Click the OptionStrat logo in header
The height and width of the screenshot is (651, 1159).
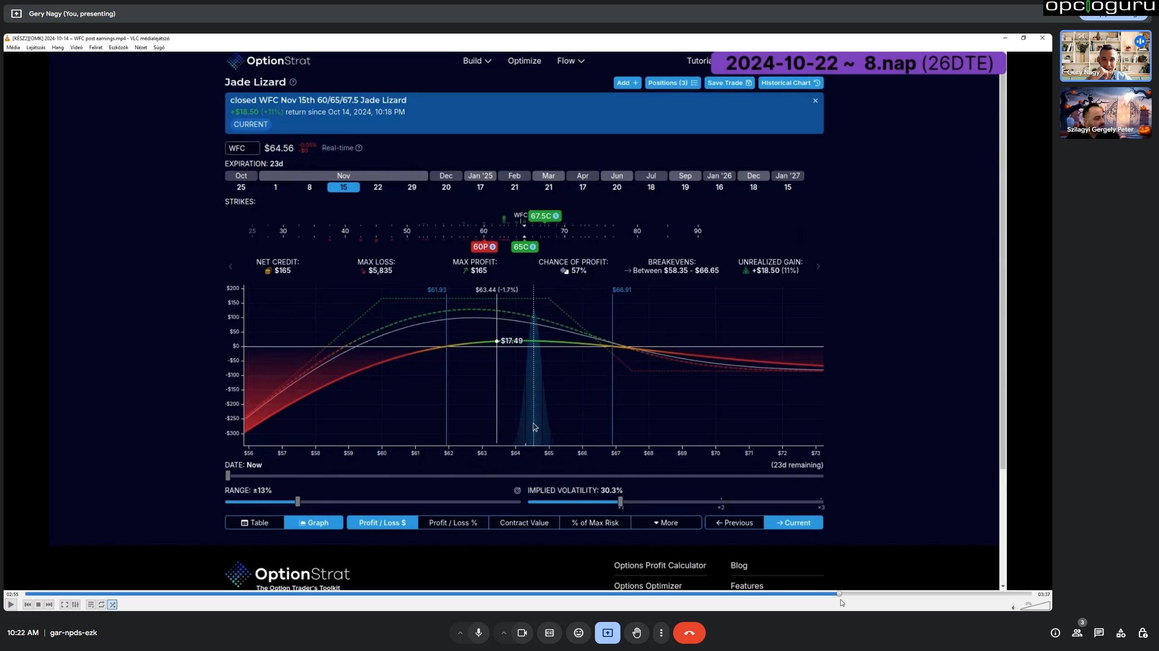[268, 61]
